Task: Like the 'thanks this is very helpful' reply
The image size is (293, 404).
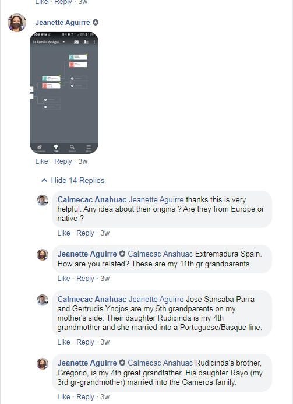Action: [64, 233]
